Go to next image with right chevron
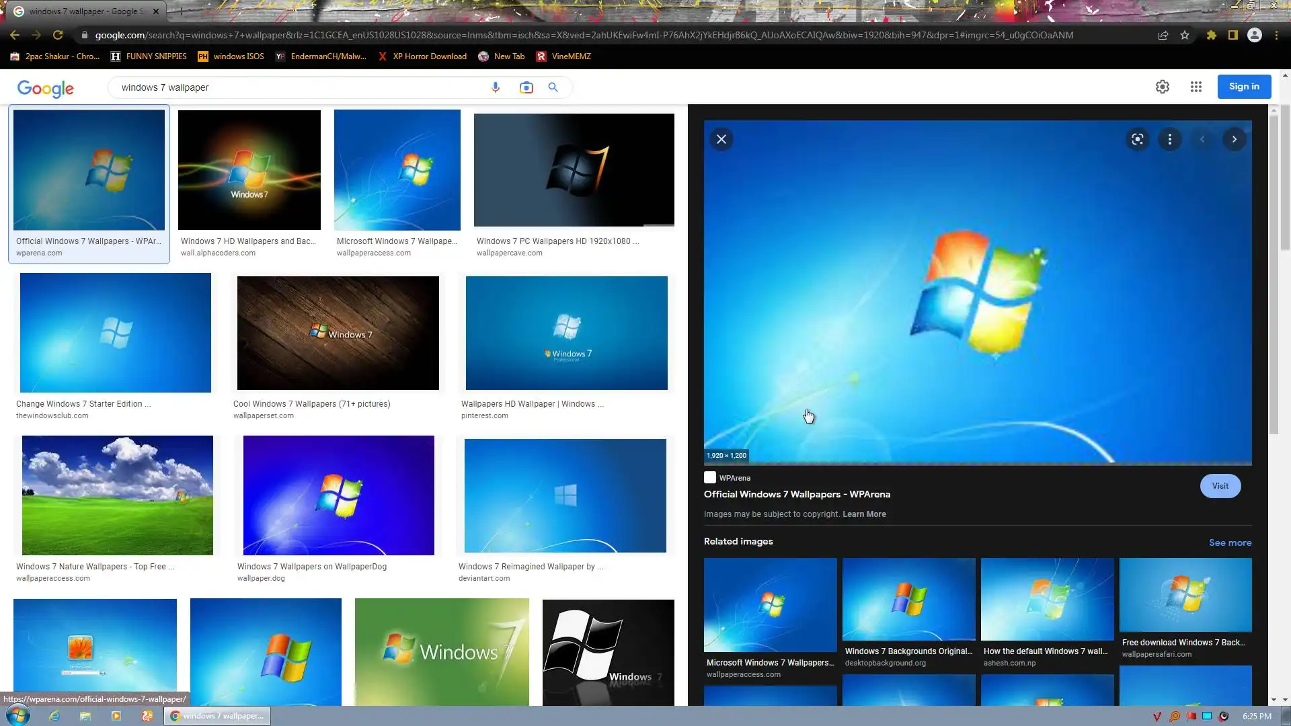The width and height of the screenshot is (1291, 726). (1234, 139)
